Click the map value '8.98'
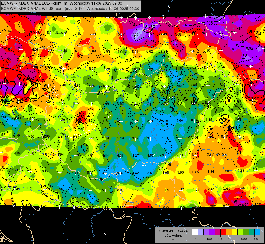The height and width of the screenshot is (244, 265). coord(60,189)
